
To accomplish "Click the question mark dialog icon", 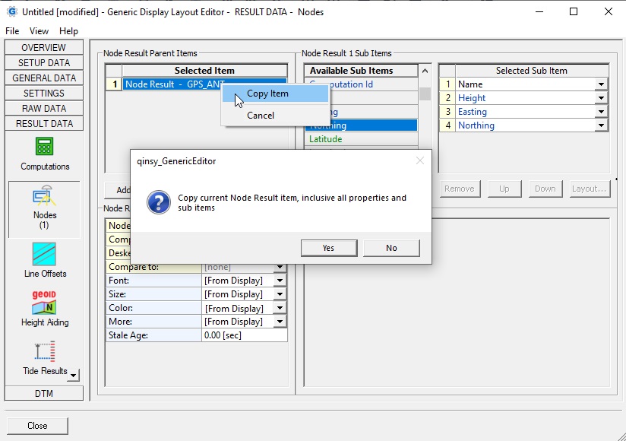I will pos(159,203).
